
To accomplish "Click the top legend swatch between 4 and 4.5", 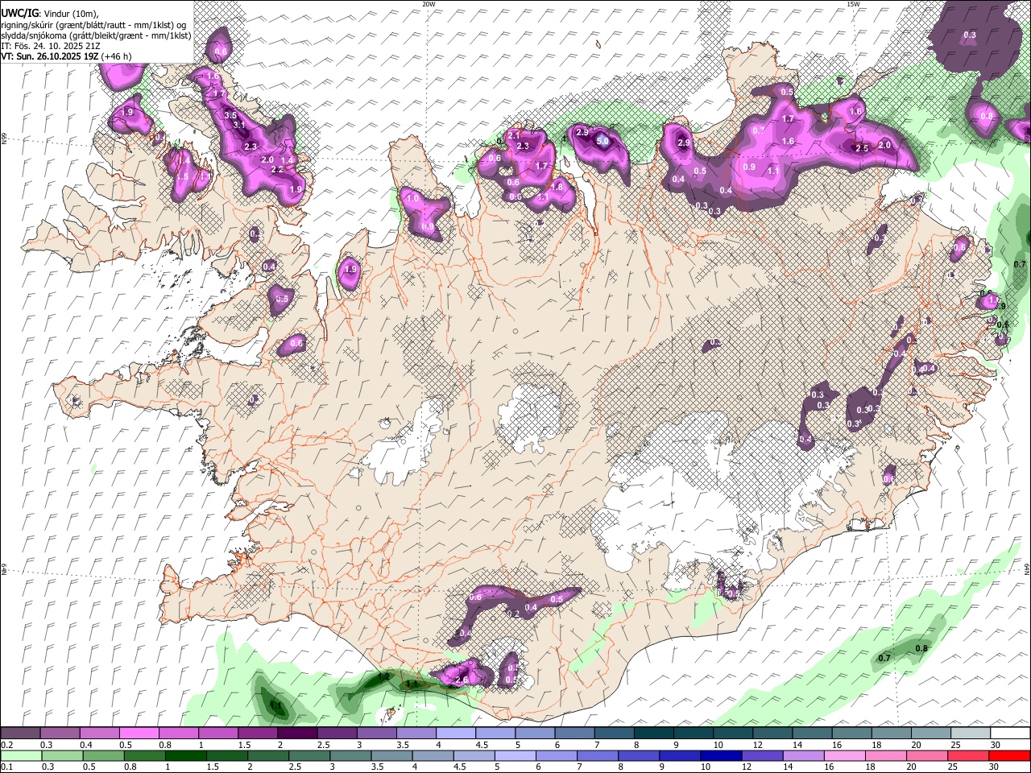I will (x=457, y=734).
